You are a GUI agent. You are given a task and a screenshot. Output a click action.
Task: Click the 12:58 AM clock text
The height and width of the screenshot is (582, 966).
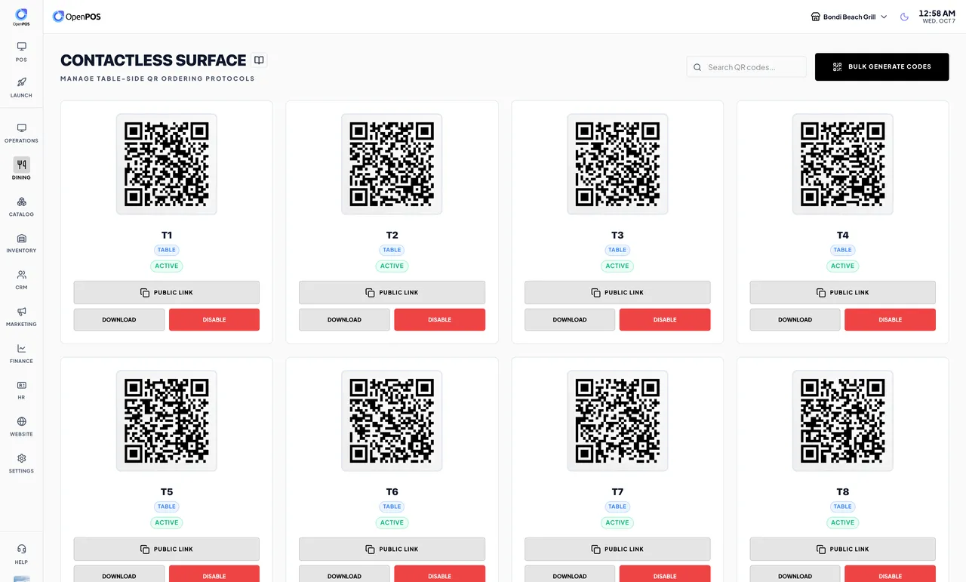[x=937, y=13]
